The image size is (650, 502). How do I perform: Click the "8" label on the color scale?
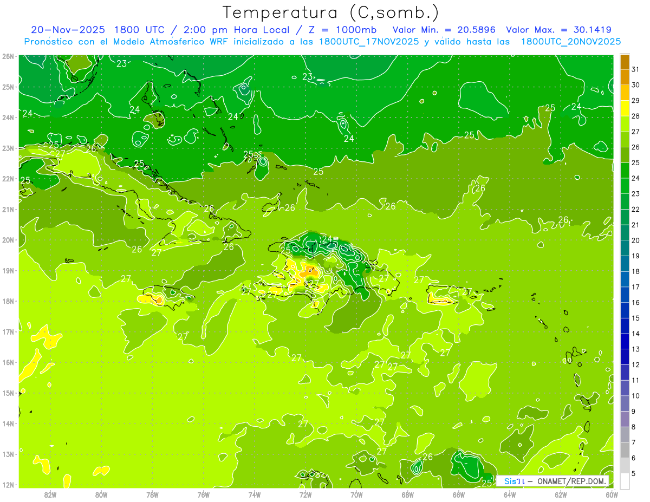tap(634, 427)
